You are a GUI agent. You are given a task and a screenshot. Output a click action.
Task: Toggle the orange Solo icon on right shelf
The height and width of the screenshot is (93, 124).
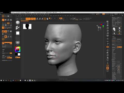(107, 68)
